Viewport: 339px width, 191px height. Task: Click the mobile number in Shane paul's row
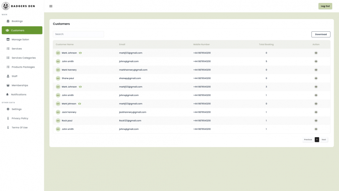click(202, 78)
